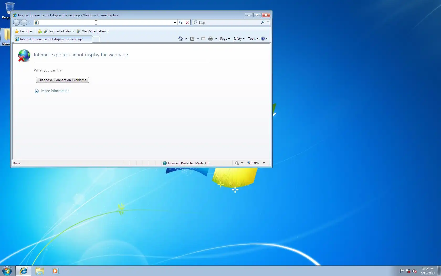Click the Read Mail envelope icon
The width and height of the screenshot is (441, 276).
click(x=203, y=39)
